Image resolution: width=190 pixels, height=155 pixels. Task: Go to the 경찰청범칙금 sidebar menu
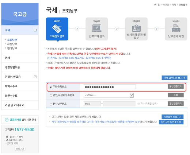point(20,67)
